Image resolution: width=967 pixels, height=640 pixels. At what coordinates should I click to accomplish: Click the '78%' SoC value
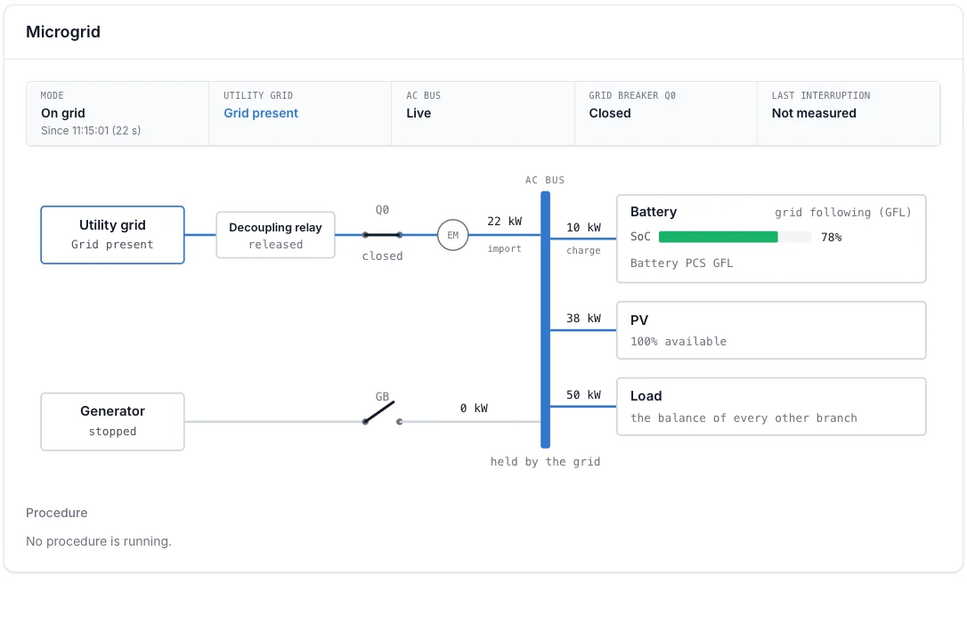click(832, 238)
